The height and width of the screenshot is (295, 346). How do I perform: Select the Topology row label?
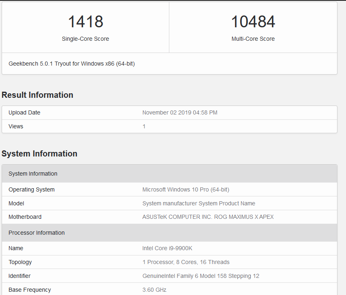pyautogui.click(x=20, y=262)
